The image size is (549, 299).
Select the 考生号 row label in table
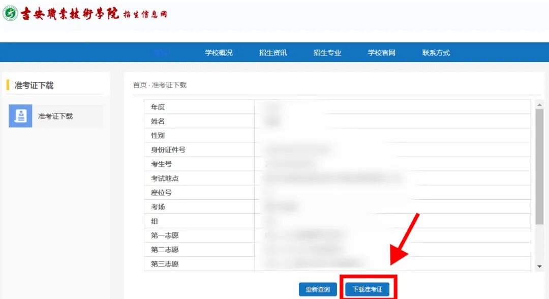(x=161, y=164)
